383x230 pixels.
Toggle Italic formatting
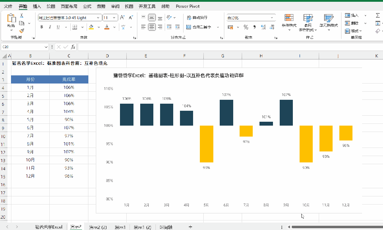(x=50, y=27)
